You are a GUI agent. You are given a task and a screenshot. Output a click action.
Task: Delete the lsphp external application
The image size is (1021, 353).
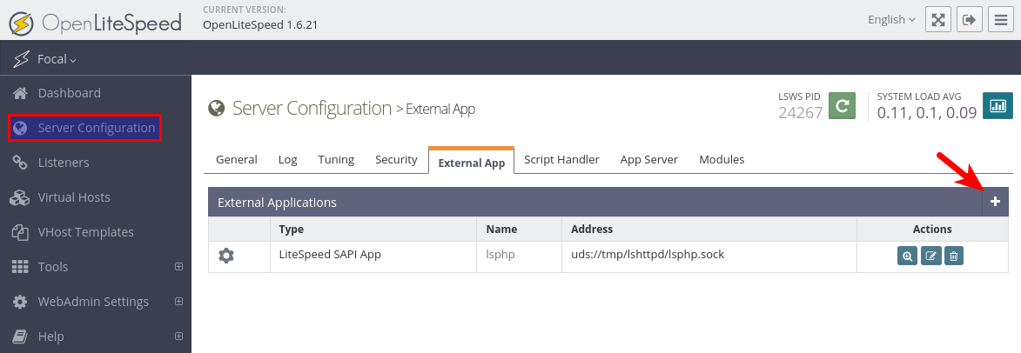point(953,256)
